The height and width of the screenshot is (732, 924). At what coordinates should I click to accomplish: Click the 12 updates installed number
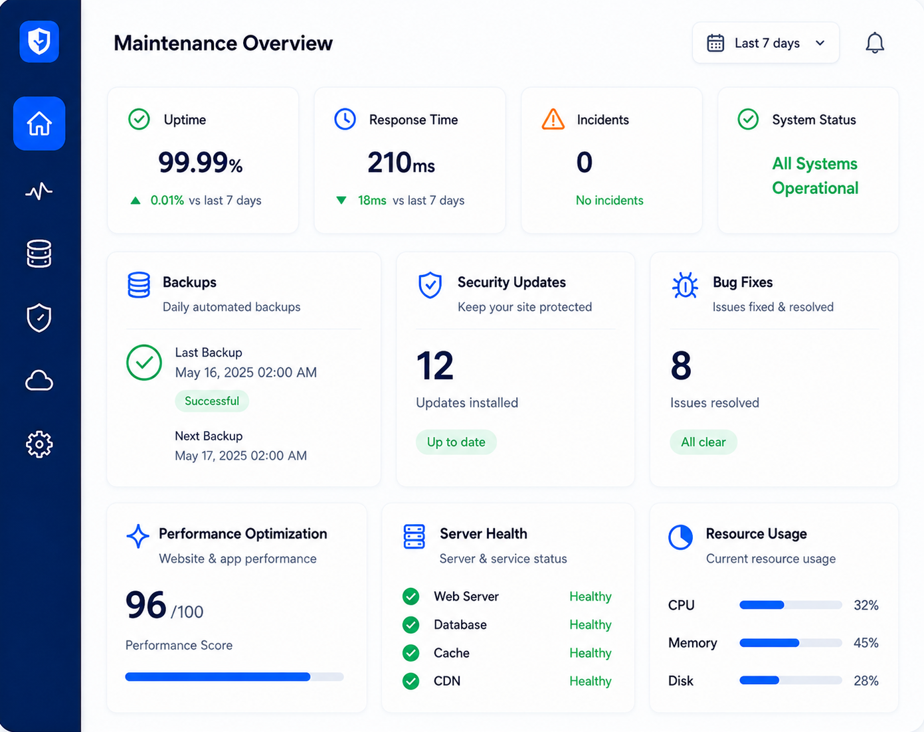click(435, 366)
